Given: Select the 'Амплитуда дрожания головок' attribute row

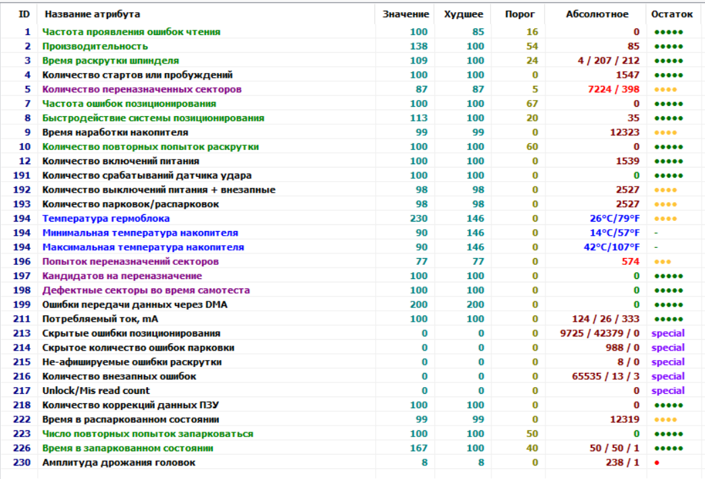Looking at the screenshot, I should 118,463.
